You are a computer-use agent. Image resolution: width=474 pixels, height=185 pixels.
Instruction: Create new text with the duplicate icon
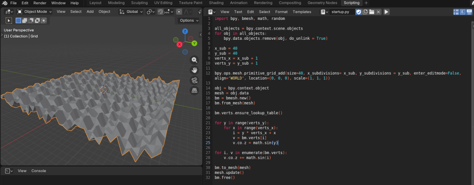coord(365,12)
